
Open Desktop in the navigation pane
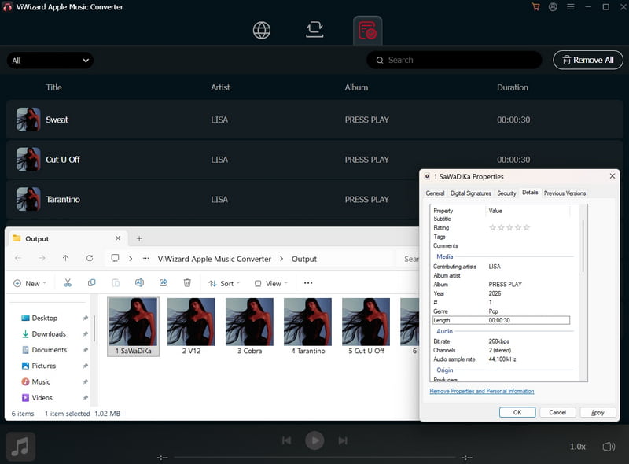click(x=45, y=318)
